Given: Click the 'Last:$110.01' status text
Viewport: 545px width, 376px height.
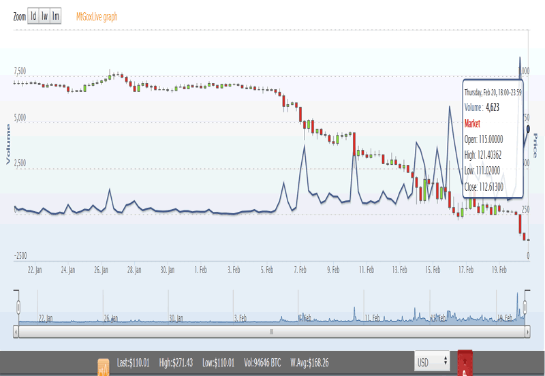Looking at the screenshot, I should [133, 363].
